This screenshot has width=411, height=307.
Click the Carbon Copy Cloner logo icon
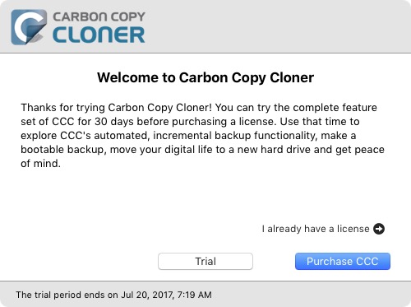(x=29, y=27)
